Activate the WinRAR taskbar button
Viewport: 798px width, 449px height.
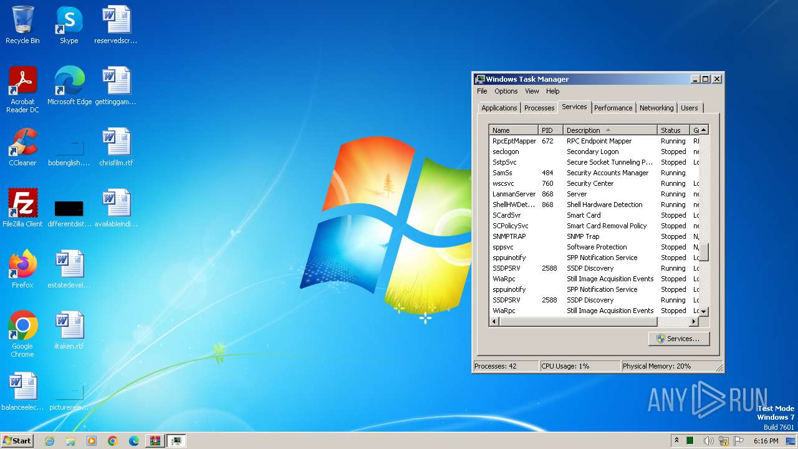pyautogui.click(x=155, y=441)
